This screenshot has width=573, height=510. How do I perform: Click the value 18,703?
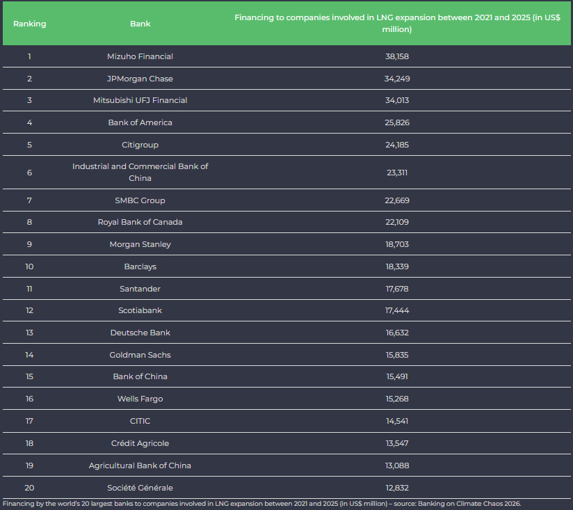(x=397, y=244)
